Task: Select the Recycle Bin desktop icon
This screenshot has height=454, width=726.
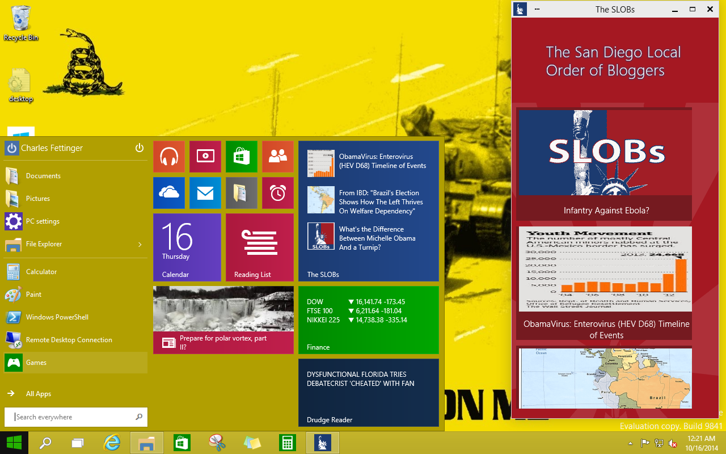Action: click(21, 23)
